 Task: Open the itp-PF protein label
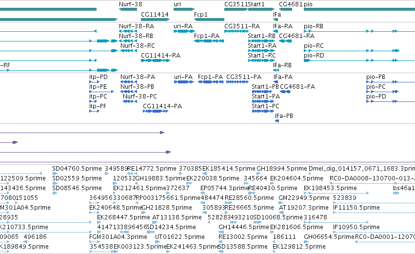coord(98,106)
